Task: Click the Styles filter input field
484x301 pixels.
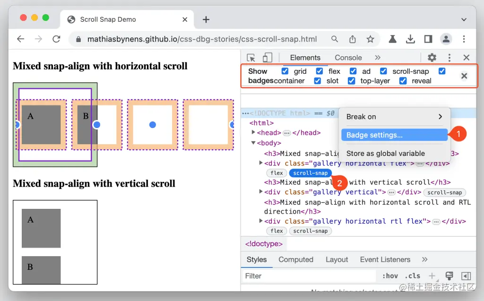Action: pyautogui.click(x=284, y=275)
